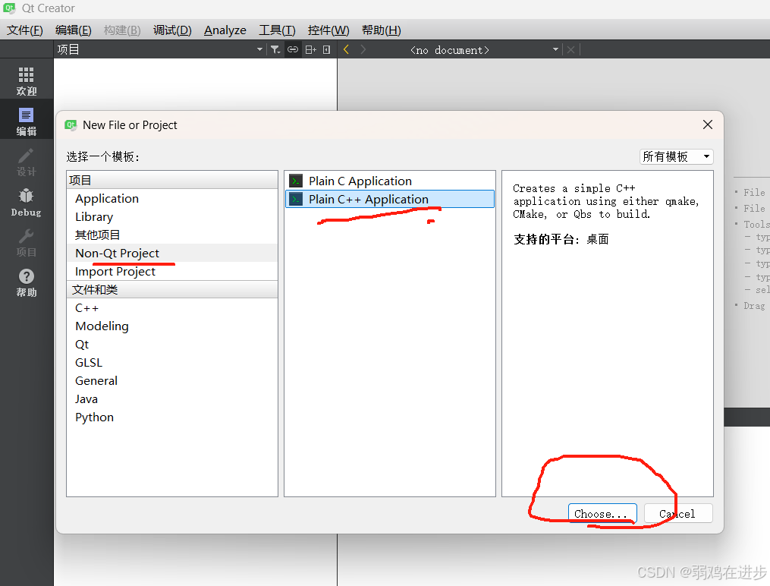Close the New File or Project dialog
Screen dimensions: 770x586
point(708,124)
